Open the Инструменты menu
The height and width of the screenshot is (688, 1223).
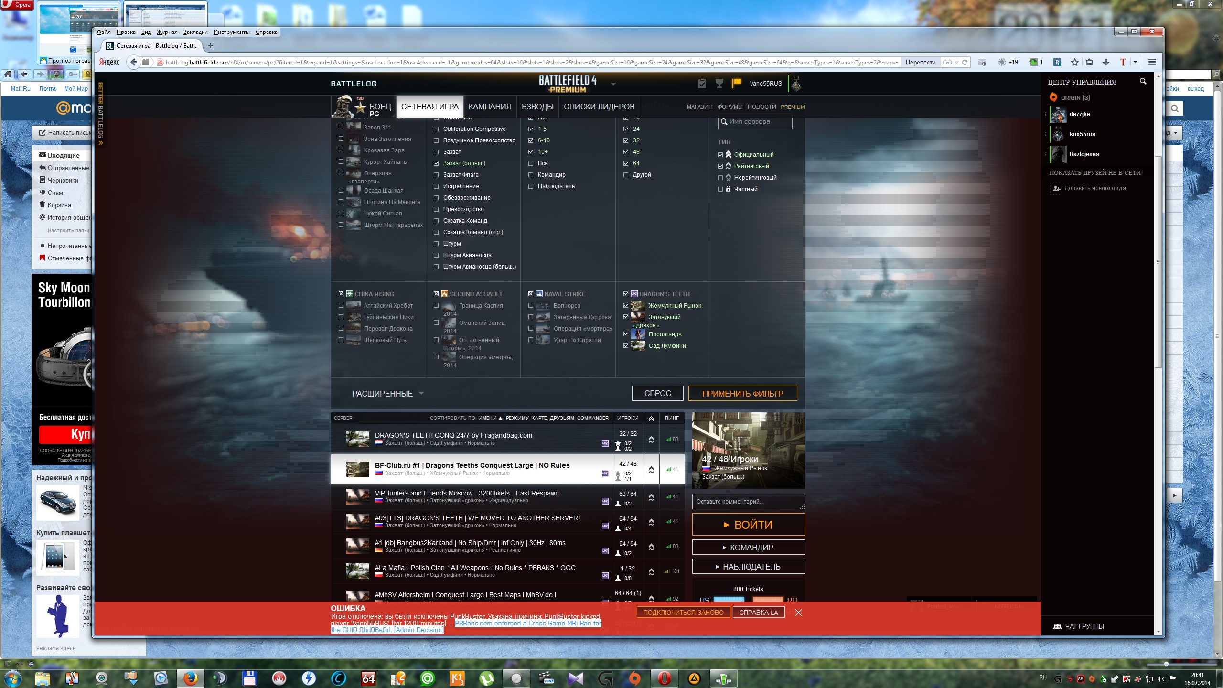click(232, 32)
